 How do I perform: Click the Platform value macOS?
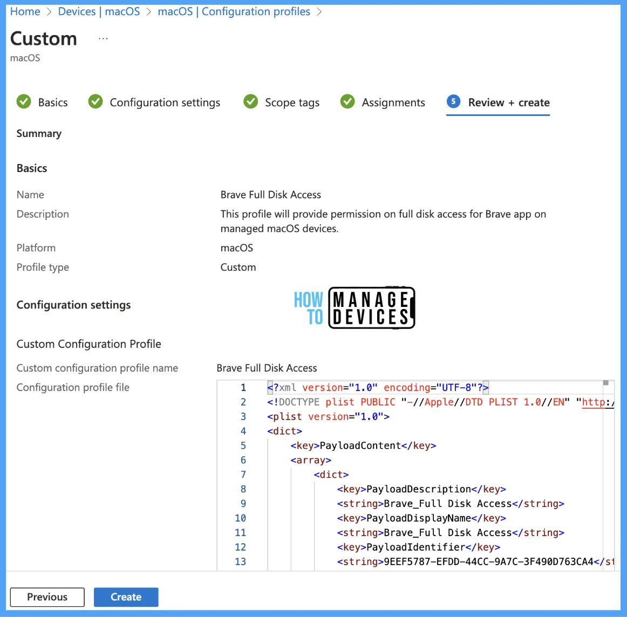pyautogui.click(x=237, y=248)
